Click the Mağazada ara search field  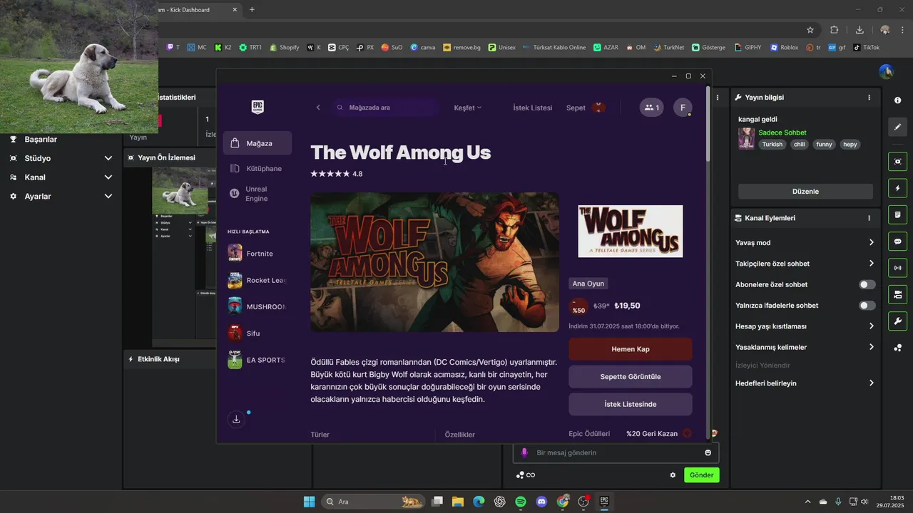point(385,108)
